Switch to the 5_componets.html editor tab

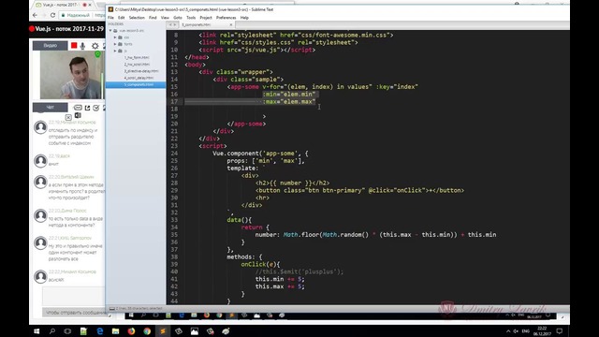tap(197, 25)
